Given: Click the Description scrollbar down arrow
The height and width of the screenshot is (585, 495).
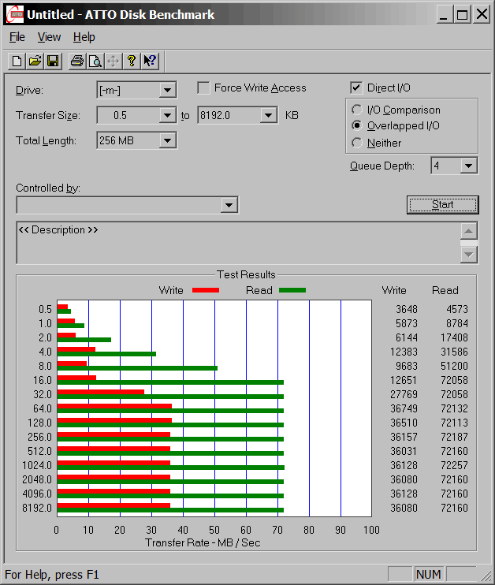Looking at the screenshot, I should (x=469, y=255).
